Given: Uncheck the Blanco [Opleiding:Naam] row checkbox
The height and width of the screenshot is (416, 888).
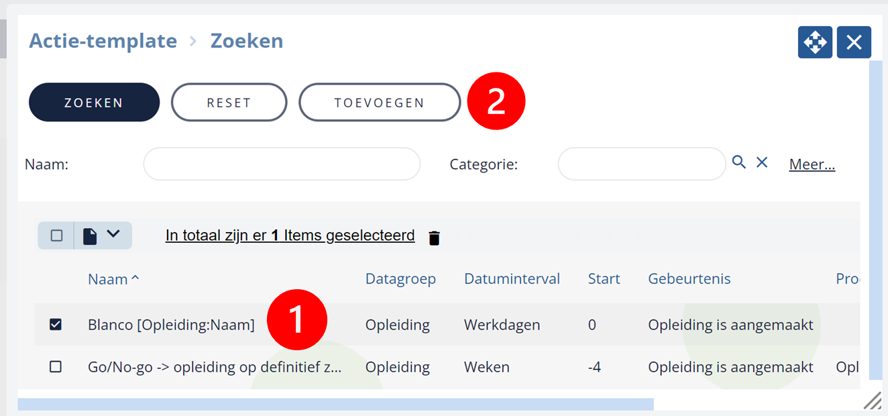Looking at the screenshot, I should [56, 325].
